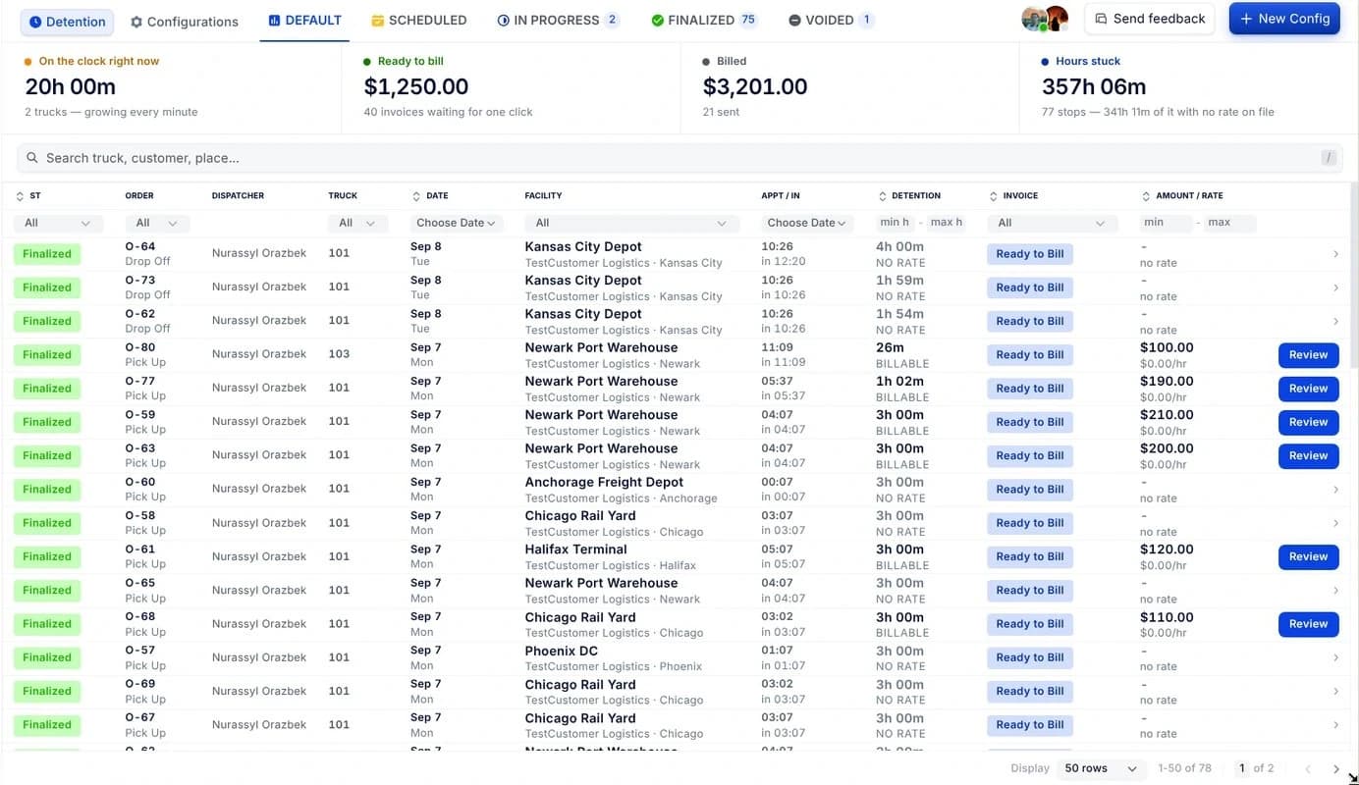Screen dimensions: 1359x785
Task: Focus the search truck, customer, place field
Action: [x=679, y=158]
